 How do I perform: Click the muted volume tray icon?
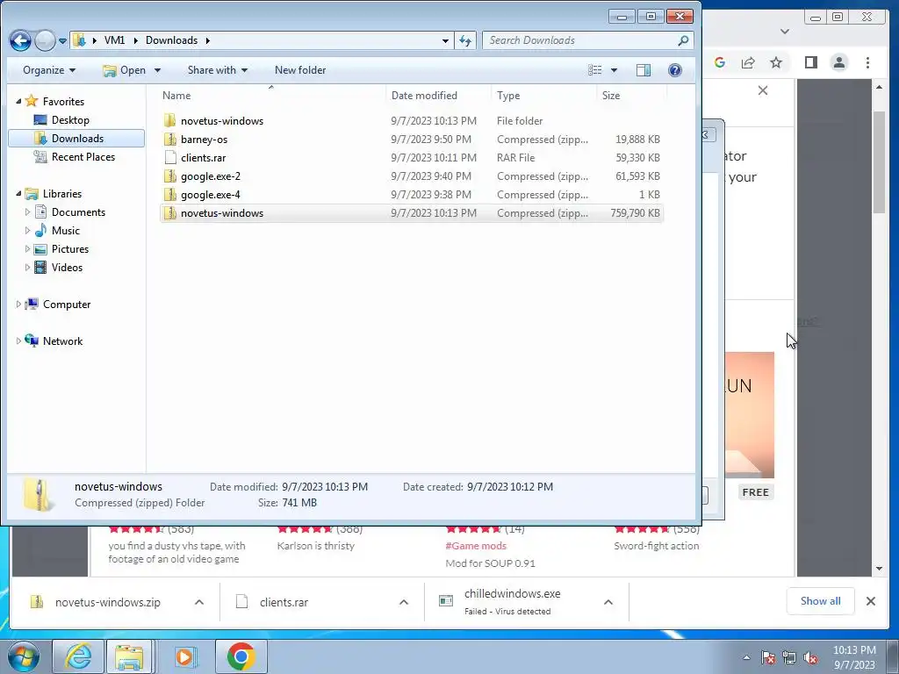click(810, 657)
